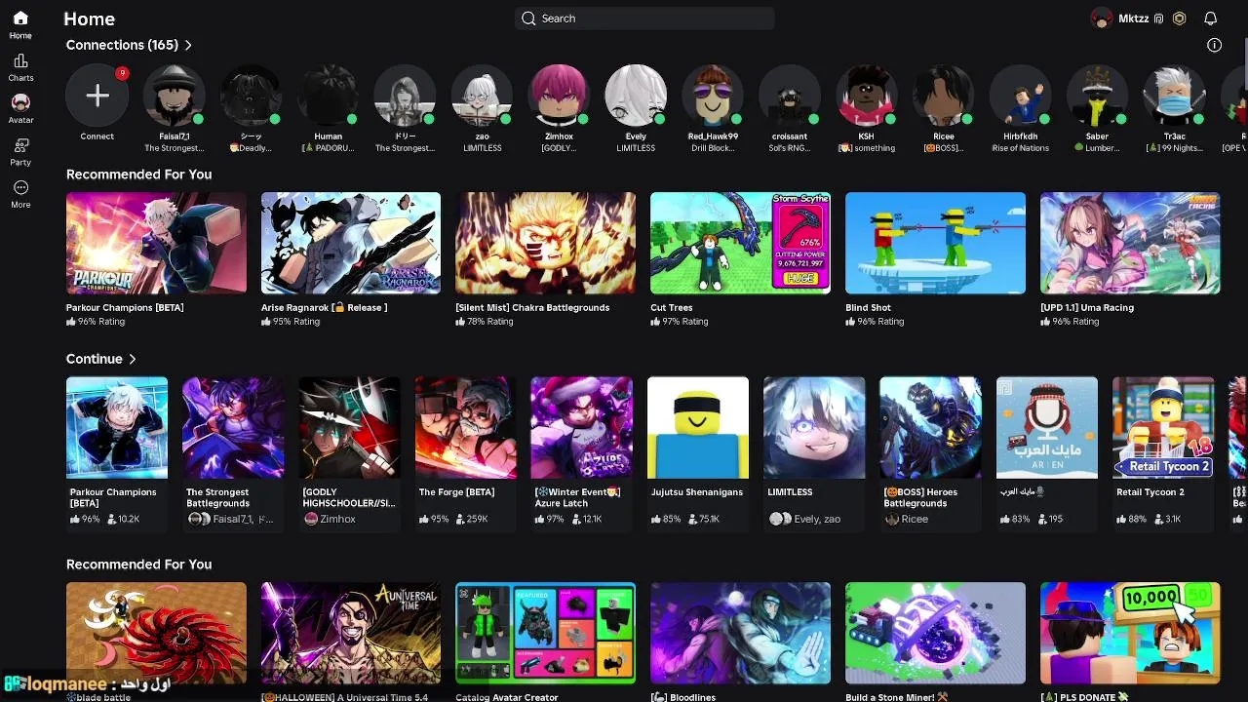Open Blind Shot game thumbnail
Screen dimensions: 1248x702
pyautogui.click(x=936, y=243)
